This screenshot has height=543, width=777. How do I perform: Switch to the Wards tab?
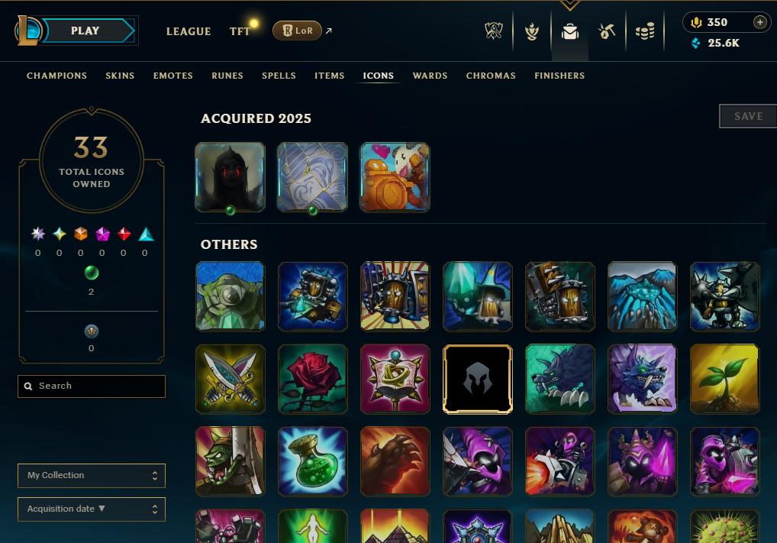pos(430,76)
